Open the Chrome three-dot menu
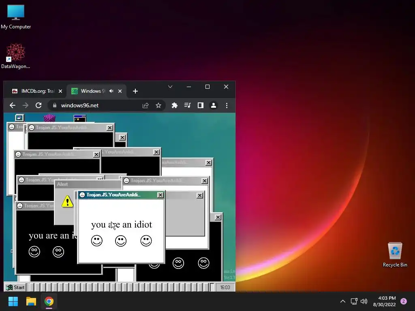This screenshot has height=311, width=415. (227, 106)
